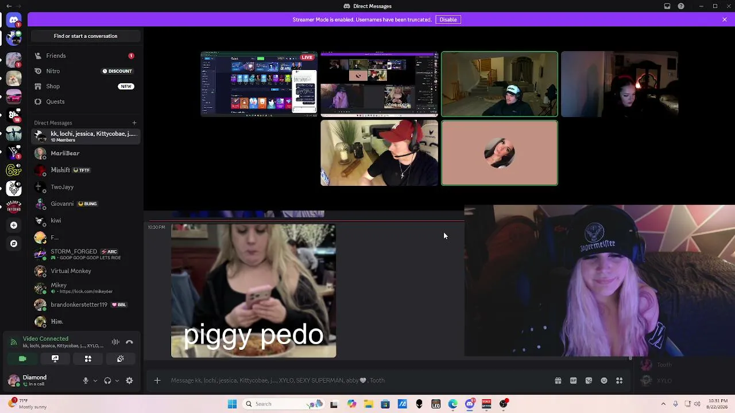Create a new DM with plus icon
This screenshot has height=413, width=735.
click(x=134, y=123)
